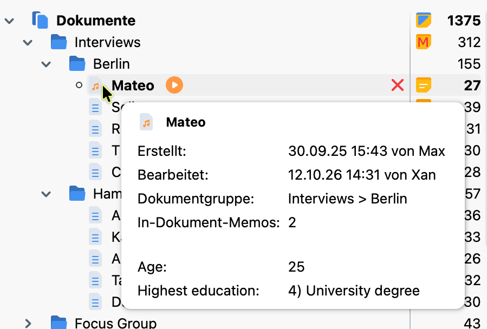Collapse the Dokumente root node

point(9,21)
